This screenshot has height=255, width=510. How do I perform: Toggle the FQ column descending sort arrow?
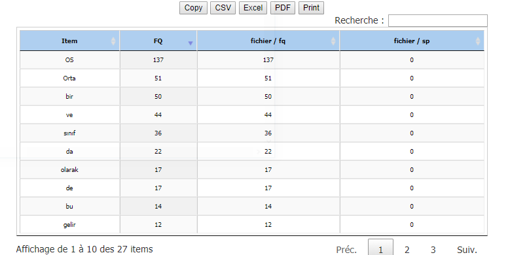191,43
